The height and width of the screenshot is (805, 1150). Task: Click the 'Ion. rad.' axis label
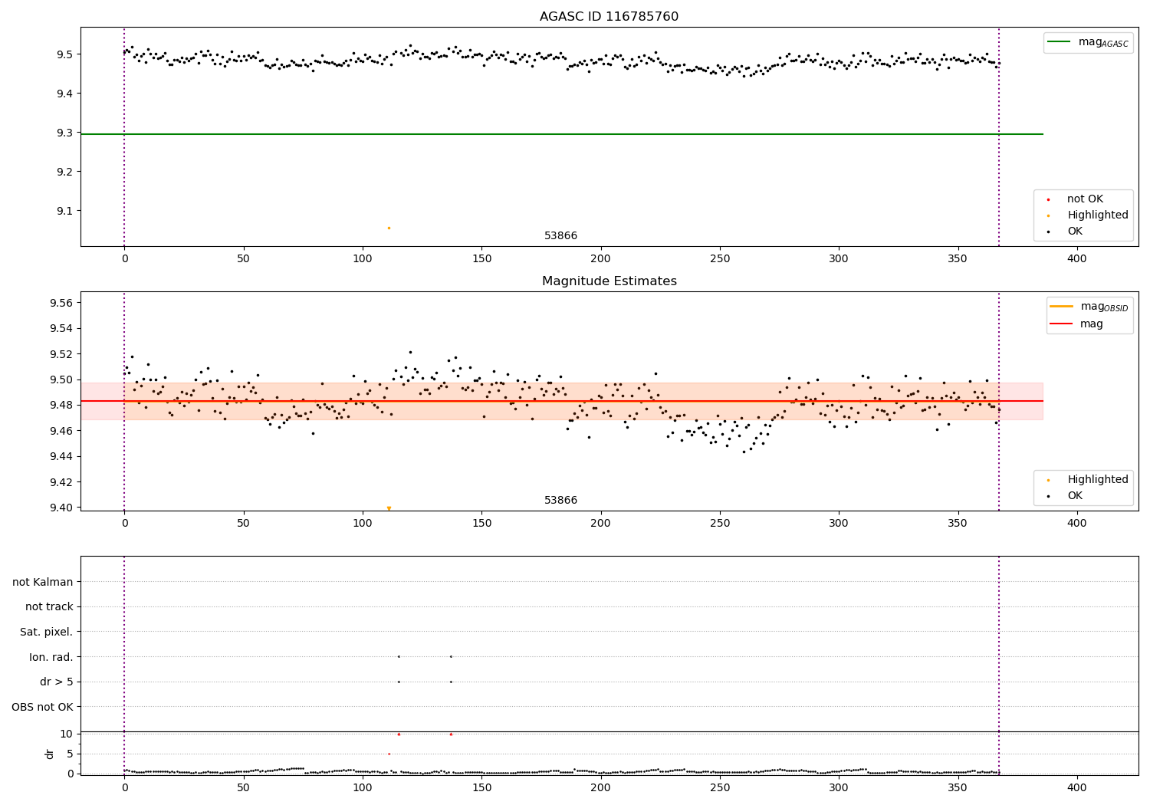click(51, 657)
